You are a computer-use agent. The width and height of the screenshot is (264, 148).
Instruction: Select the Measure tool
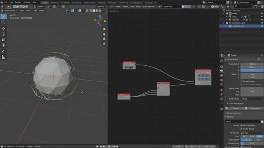[3, 57]
